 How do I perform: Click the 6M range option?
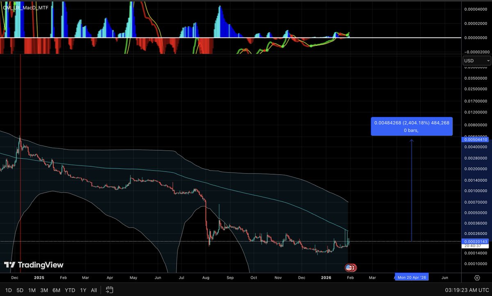[57, 290]
